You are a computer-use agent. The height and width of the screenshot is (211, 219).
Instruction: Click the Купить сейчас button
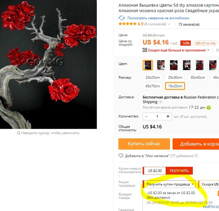(144, 144)
